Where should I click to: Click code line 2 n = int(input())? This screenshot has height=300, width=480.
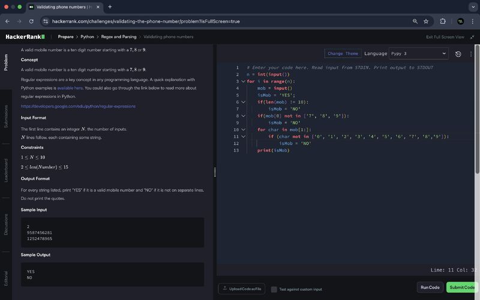pyautogui.click(x=268, y=74)
